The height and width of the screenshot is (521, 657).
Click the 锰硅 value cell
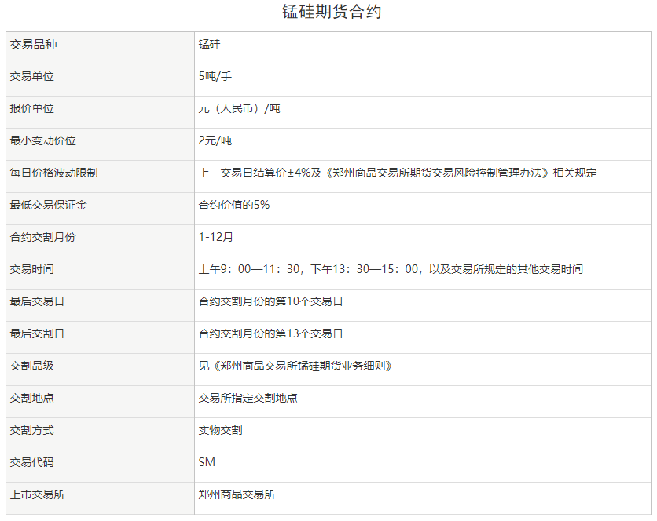(210, 45)
